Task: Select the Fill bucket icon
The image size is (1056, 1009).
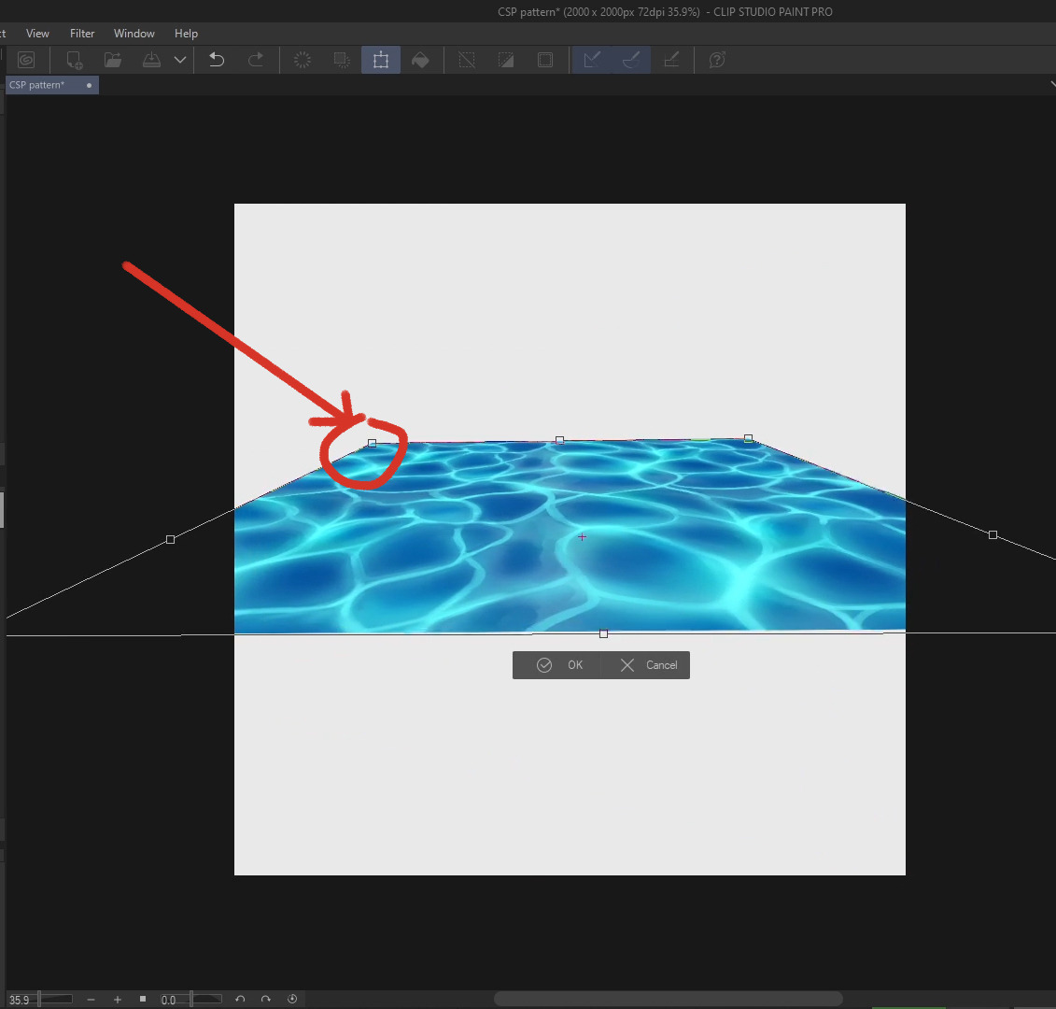Action: (420, 60)
